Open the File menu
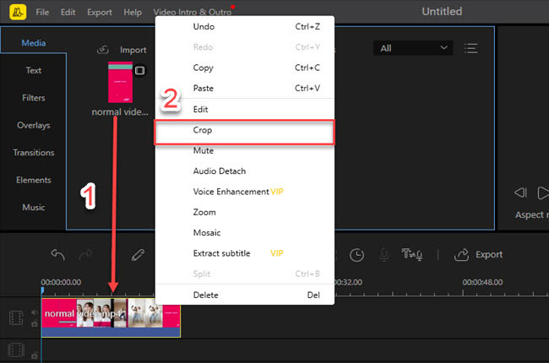549x363 pixels. pyautogui.click(x=42, y=13)
